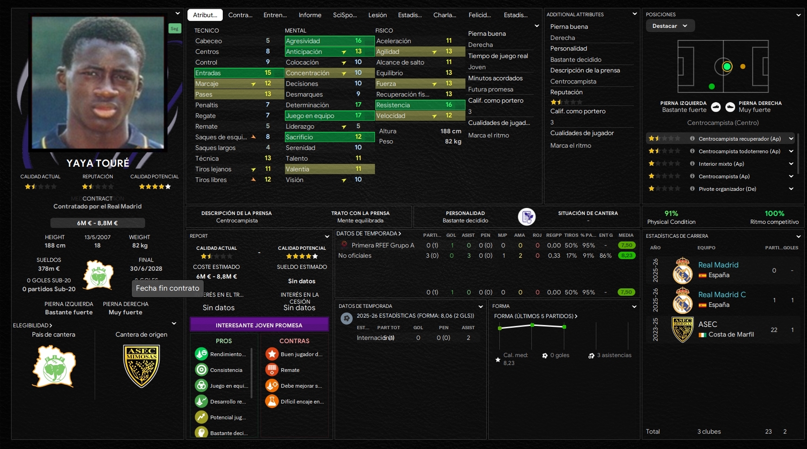807x449 pixels.
Task: Expand the Interior mixto (Ap) role row
Action: click(x=791, y=164)
